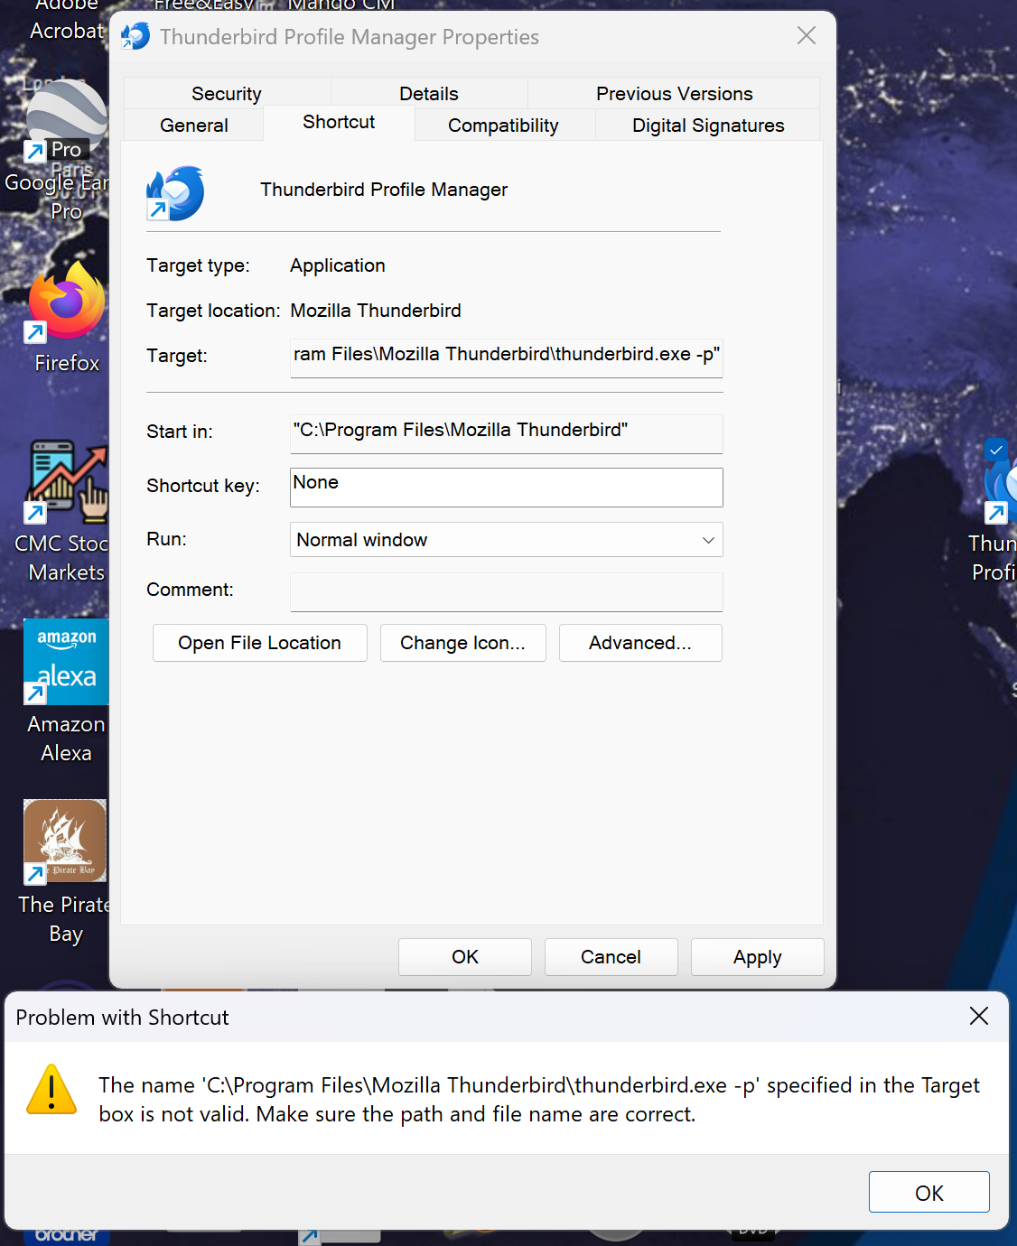This screenshot has height=1246, width=1017.
Task: Open the Compatibility tab
Action: 503,126
